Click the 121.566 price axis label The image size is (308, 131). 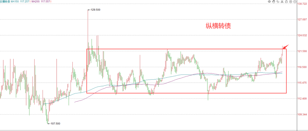click(x=303, y=51)
